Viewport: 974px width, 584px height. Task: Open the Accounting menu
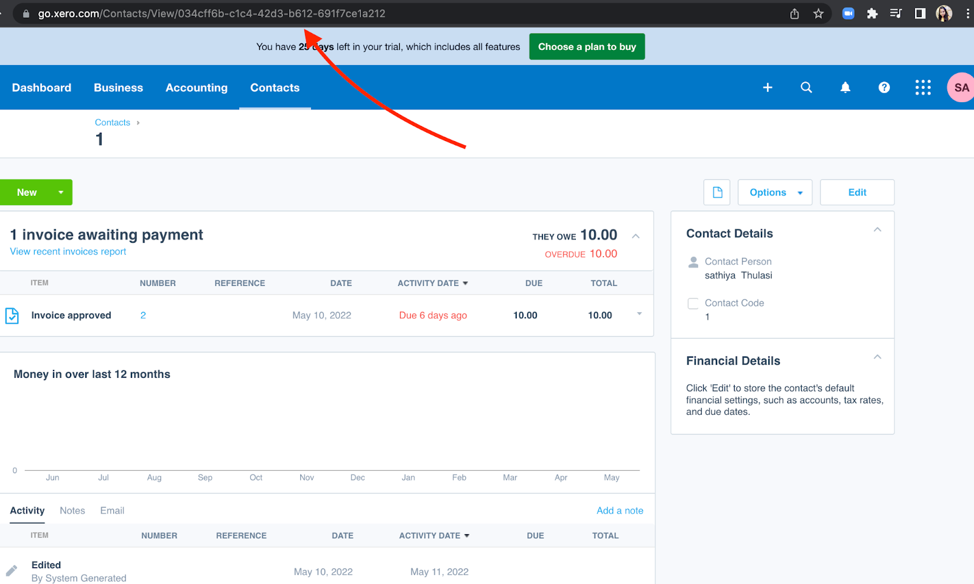(x=196, y=88)
